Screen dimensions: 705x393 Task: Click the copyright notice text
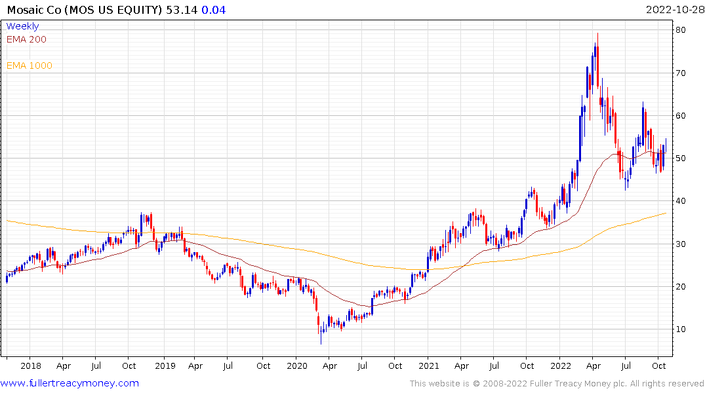click(x=557, y=384)
